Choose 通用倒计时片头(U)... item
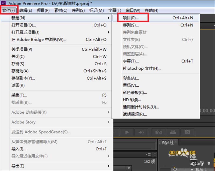215x171 pixels. pos(156,107)
